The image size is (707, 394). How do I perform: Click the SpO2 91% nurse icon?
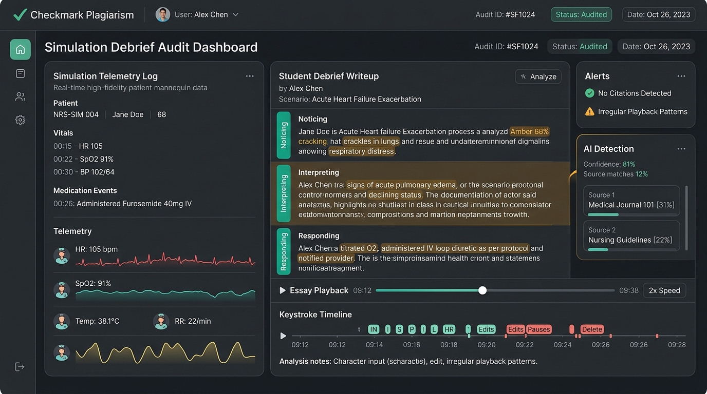click(62, 290)
